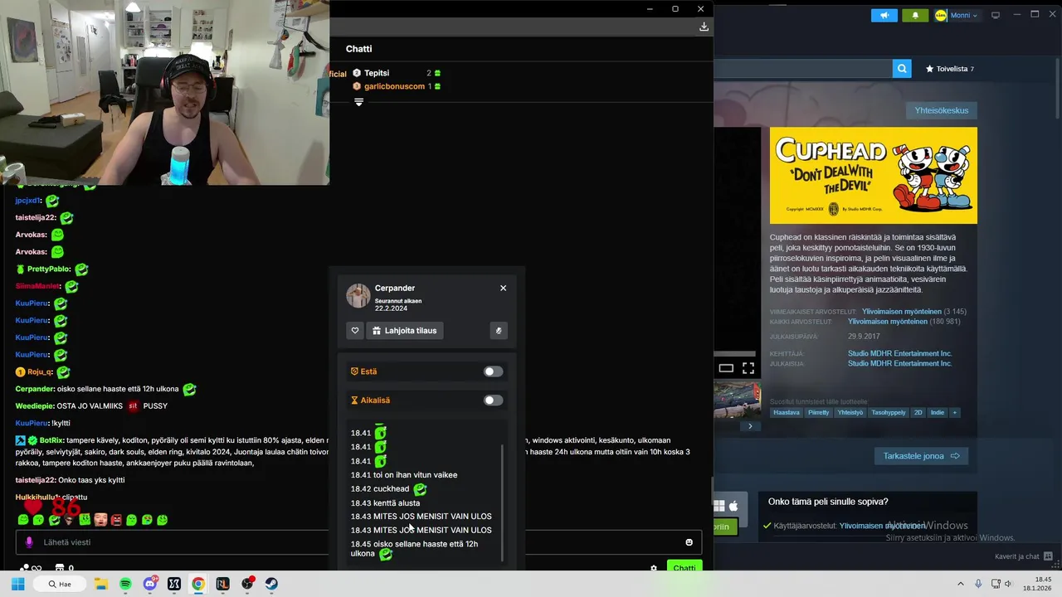
Task: Open recent reviews Ylivoimaisen myönteinen link
Action: click(x=901, y=312)
